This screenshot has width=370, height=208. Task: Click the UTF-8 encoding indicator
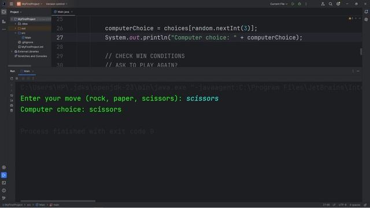click(x=342, y=205)
